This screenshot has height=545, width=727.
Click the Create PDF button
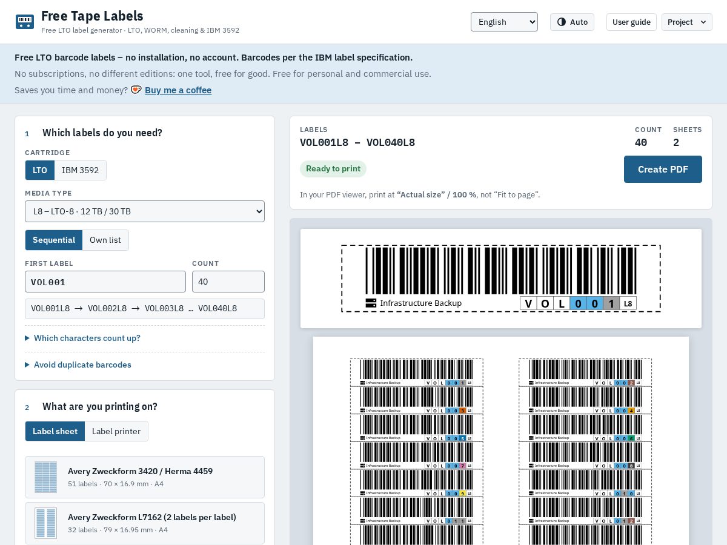[x=663, y=169]
